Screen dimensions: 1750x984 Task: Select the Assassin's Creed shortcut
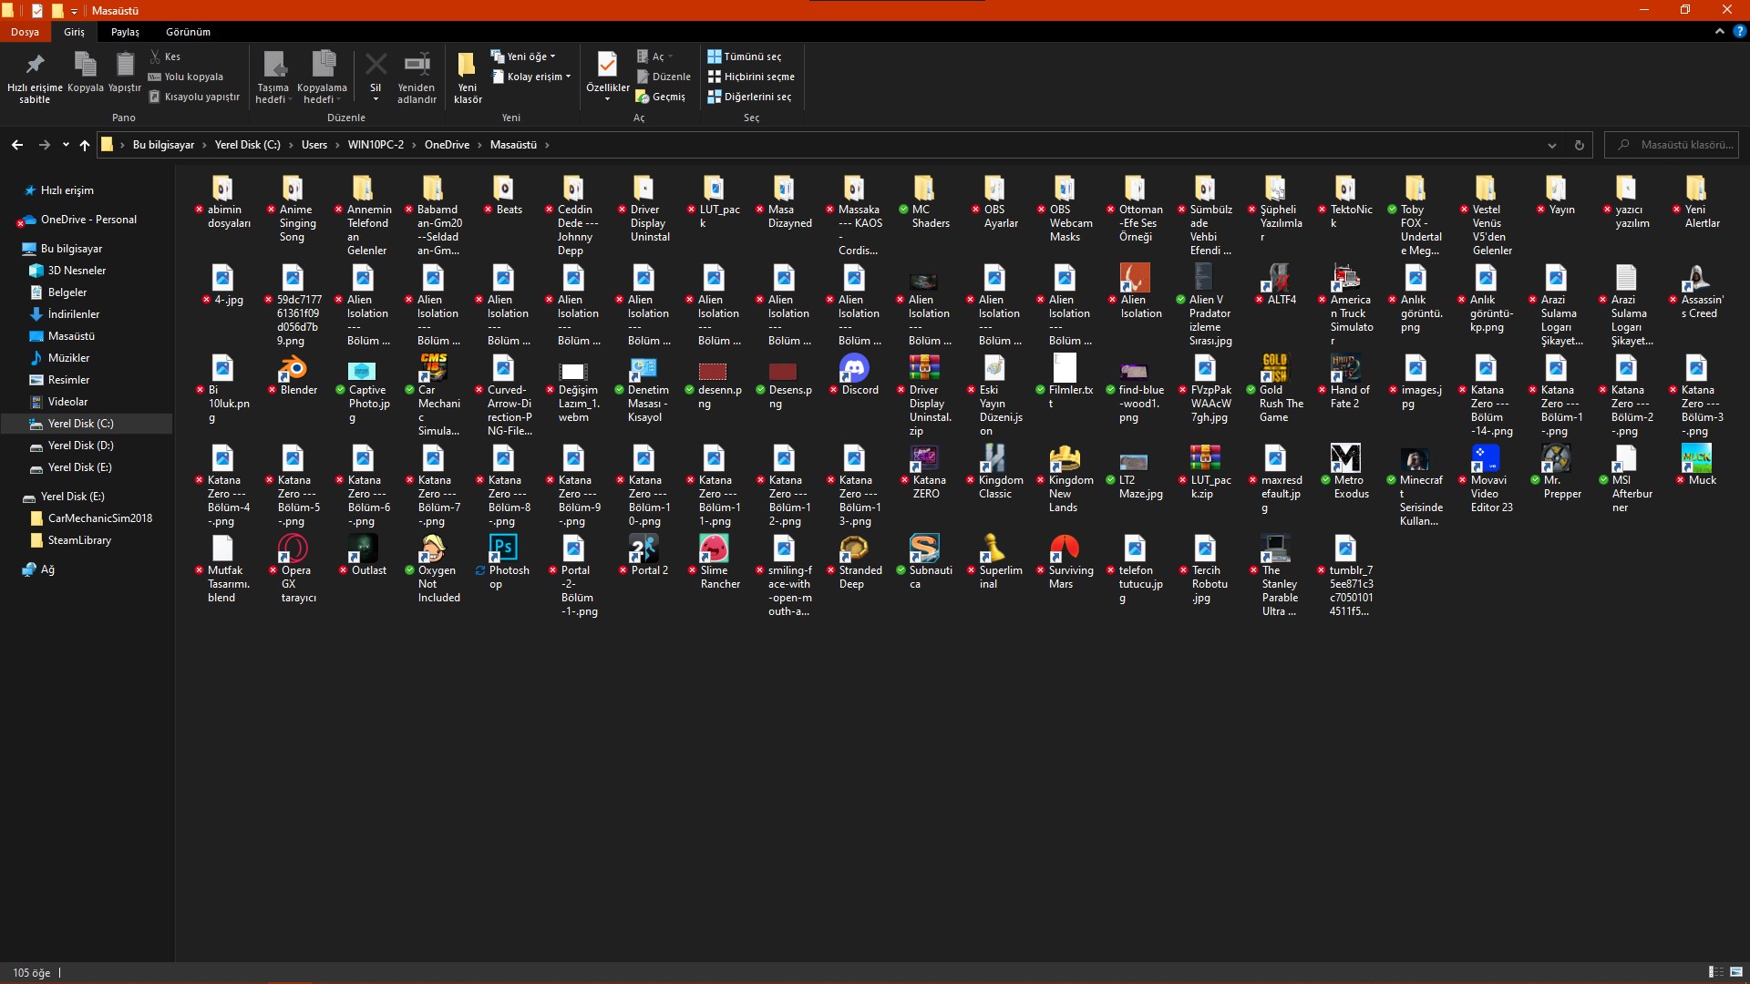click(1696, 278)
